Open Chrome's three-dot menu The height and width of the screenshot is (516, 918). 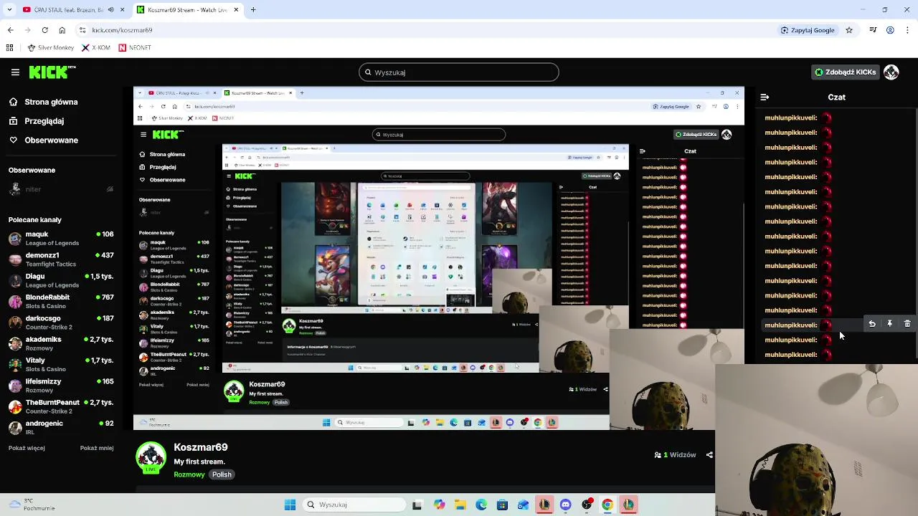(907, 30)
